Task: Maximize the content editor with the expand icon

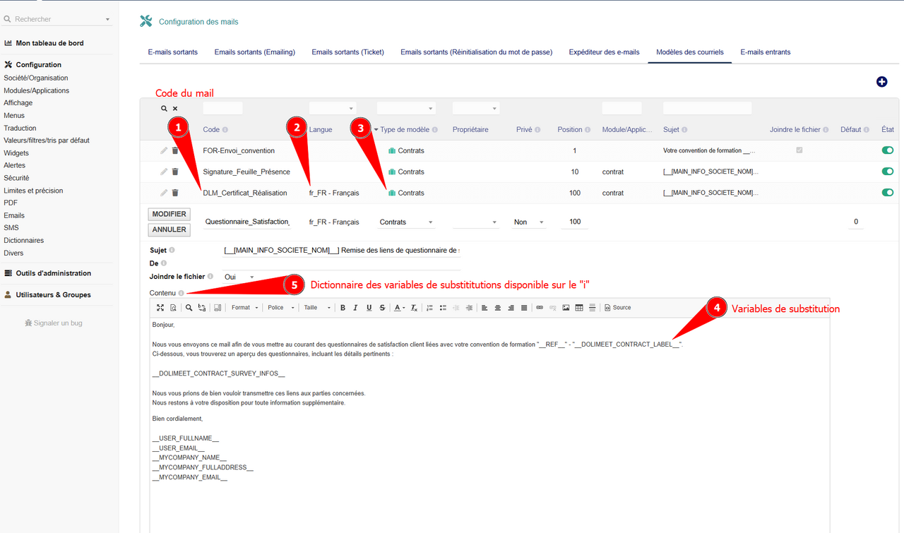Action: click(160, 308)
